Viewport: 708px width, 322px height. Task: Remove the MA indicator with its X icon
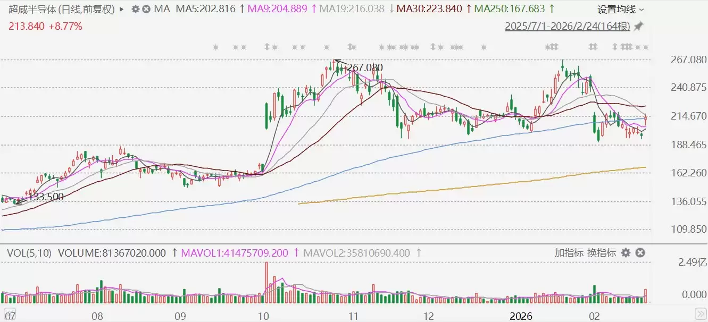pyautogui.click(x=145, y=9)
